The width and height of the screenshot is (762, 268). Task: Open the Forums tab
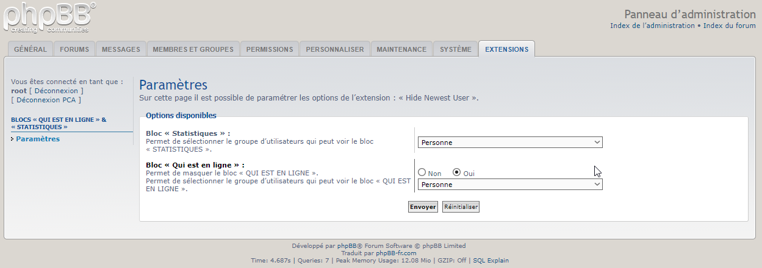[74, 49]
